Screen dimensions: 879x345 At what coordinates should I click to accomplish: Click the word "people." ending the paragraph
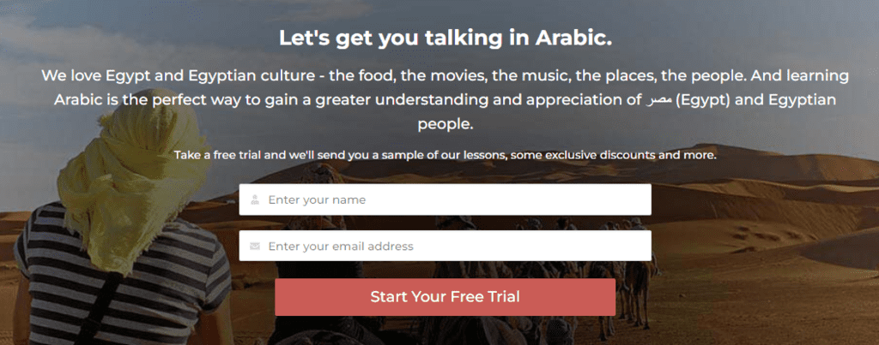445,124
